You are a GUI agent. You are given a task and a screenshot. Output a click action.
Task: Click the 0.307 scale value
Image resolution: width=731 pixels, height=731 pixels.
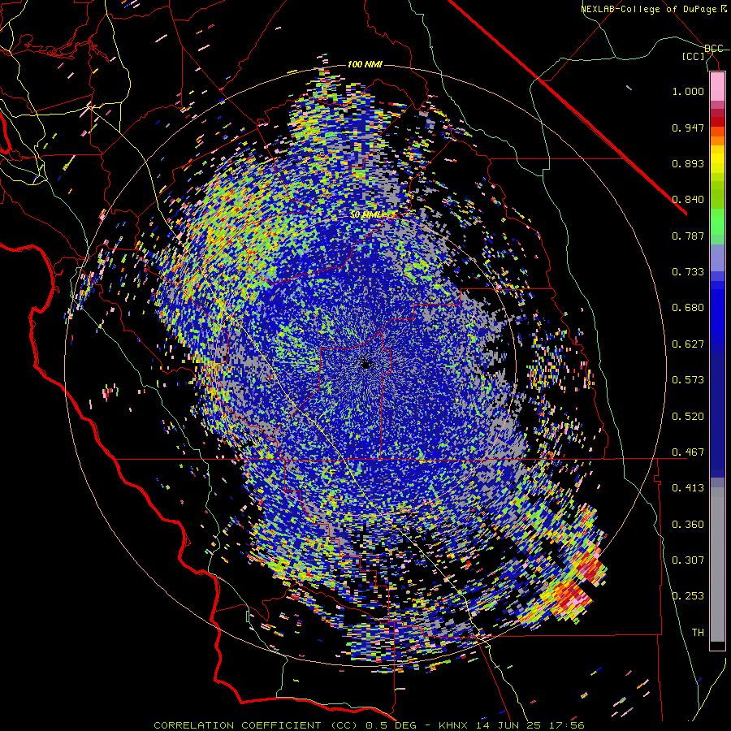click(688, 560)
